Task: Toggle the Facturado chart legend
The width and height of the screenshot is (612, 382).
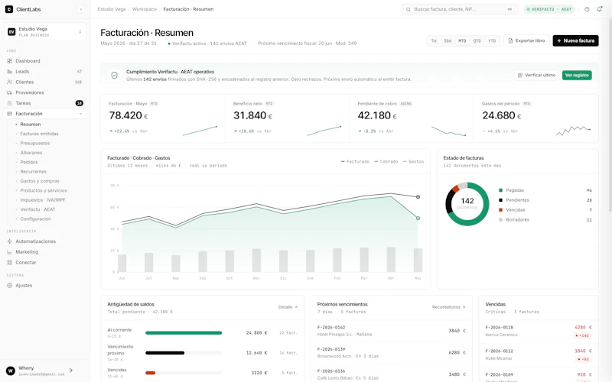Action: coord(355,161)
